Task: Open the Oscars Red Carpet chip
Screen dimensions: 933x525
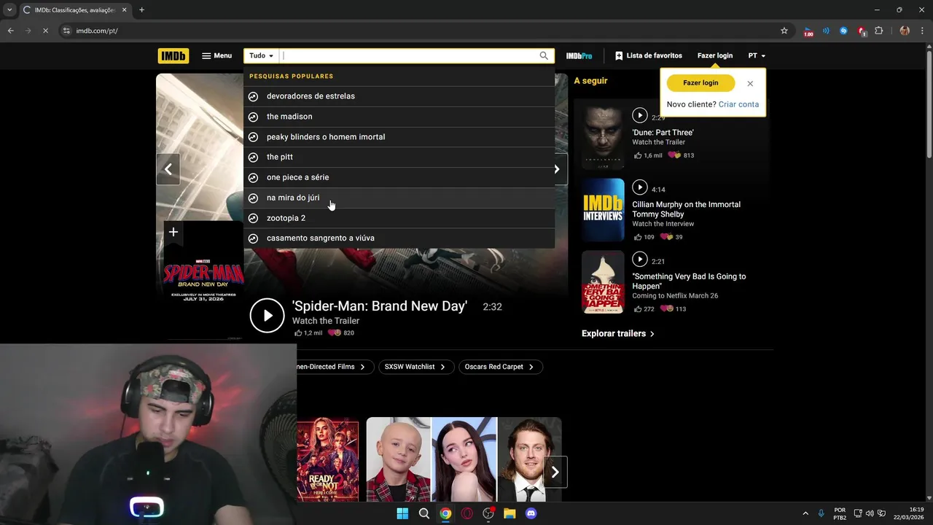Action: pos(500,367)
